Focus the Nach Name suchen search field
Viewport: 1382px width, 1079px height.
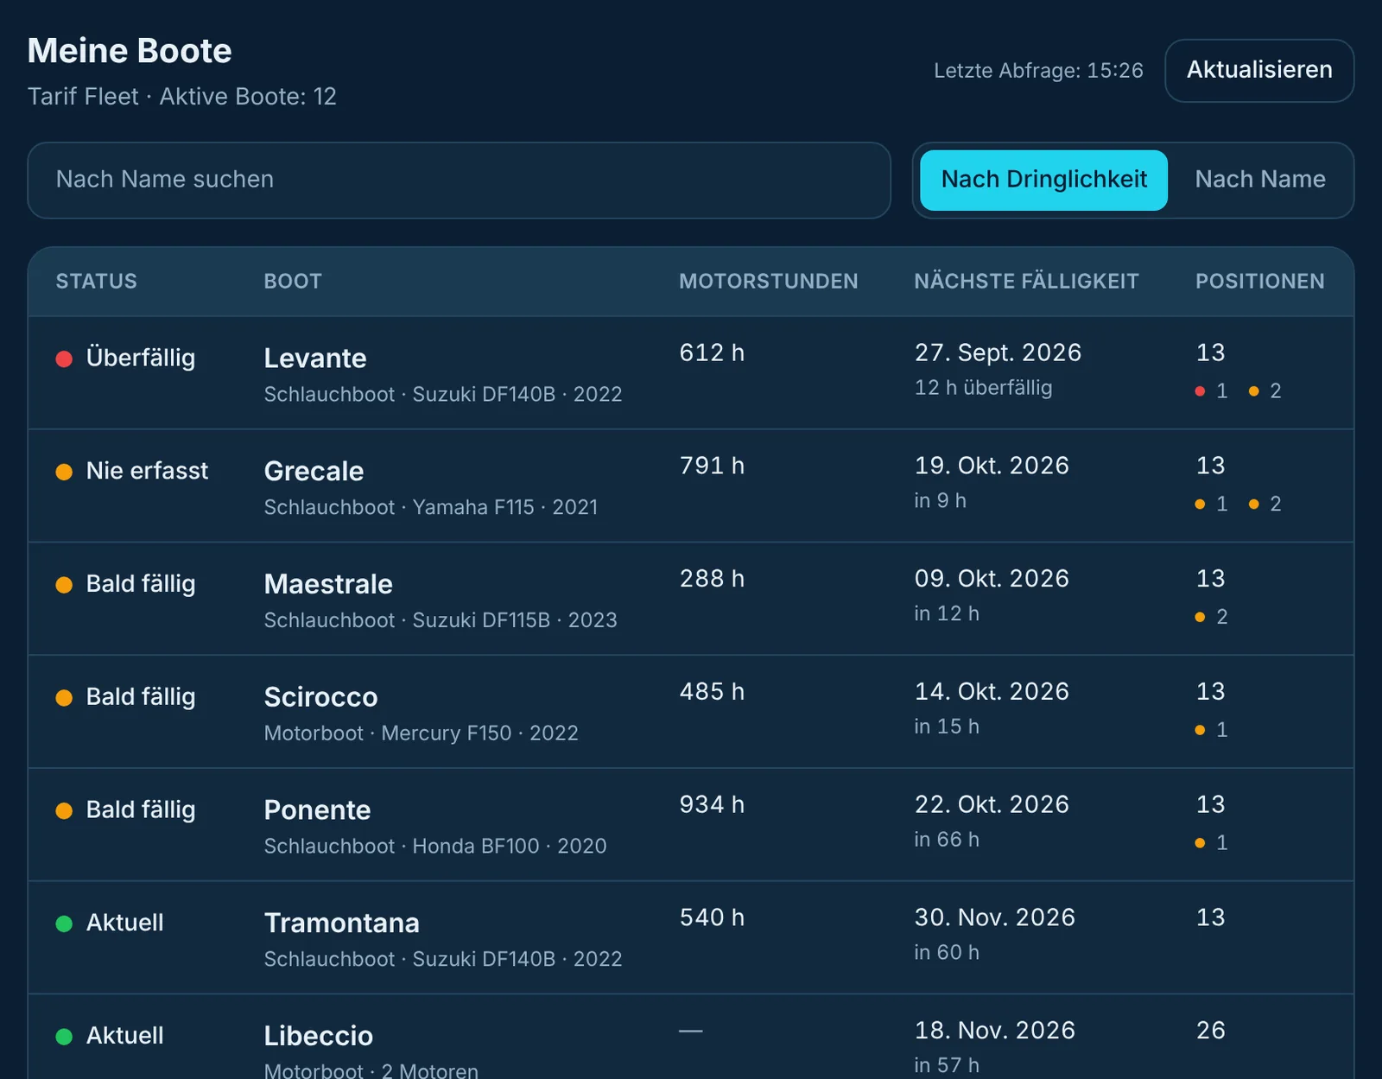click(x=459, y=180)
